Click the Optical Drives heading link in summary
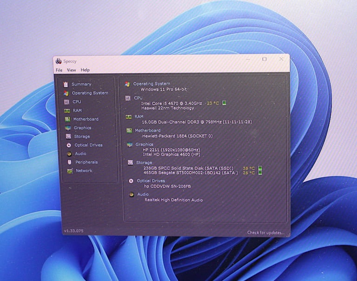This screenshot has width=357, height=281. (x=151, y=181)
